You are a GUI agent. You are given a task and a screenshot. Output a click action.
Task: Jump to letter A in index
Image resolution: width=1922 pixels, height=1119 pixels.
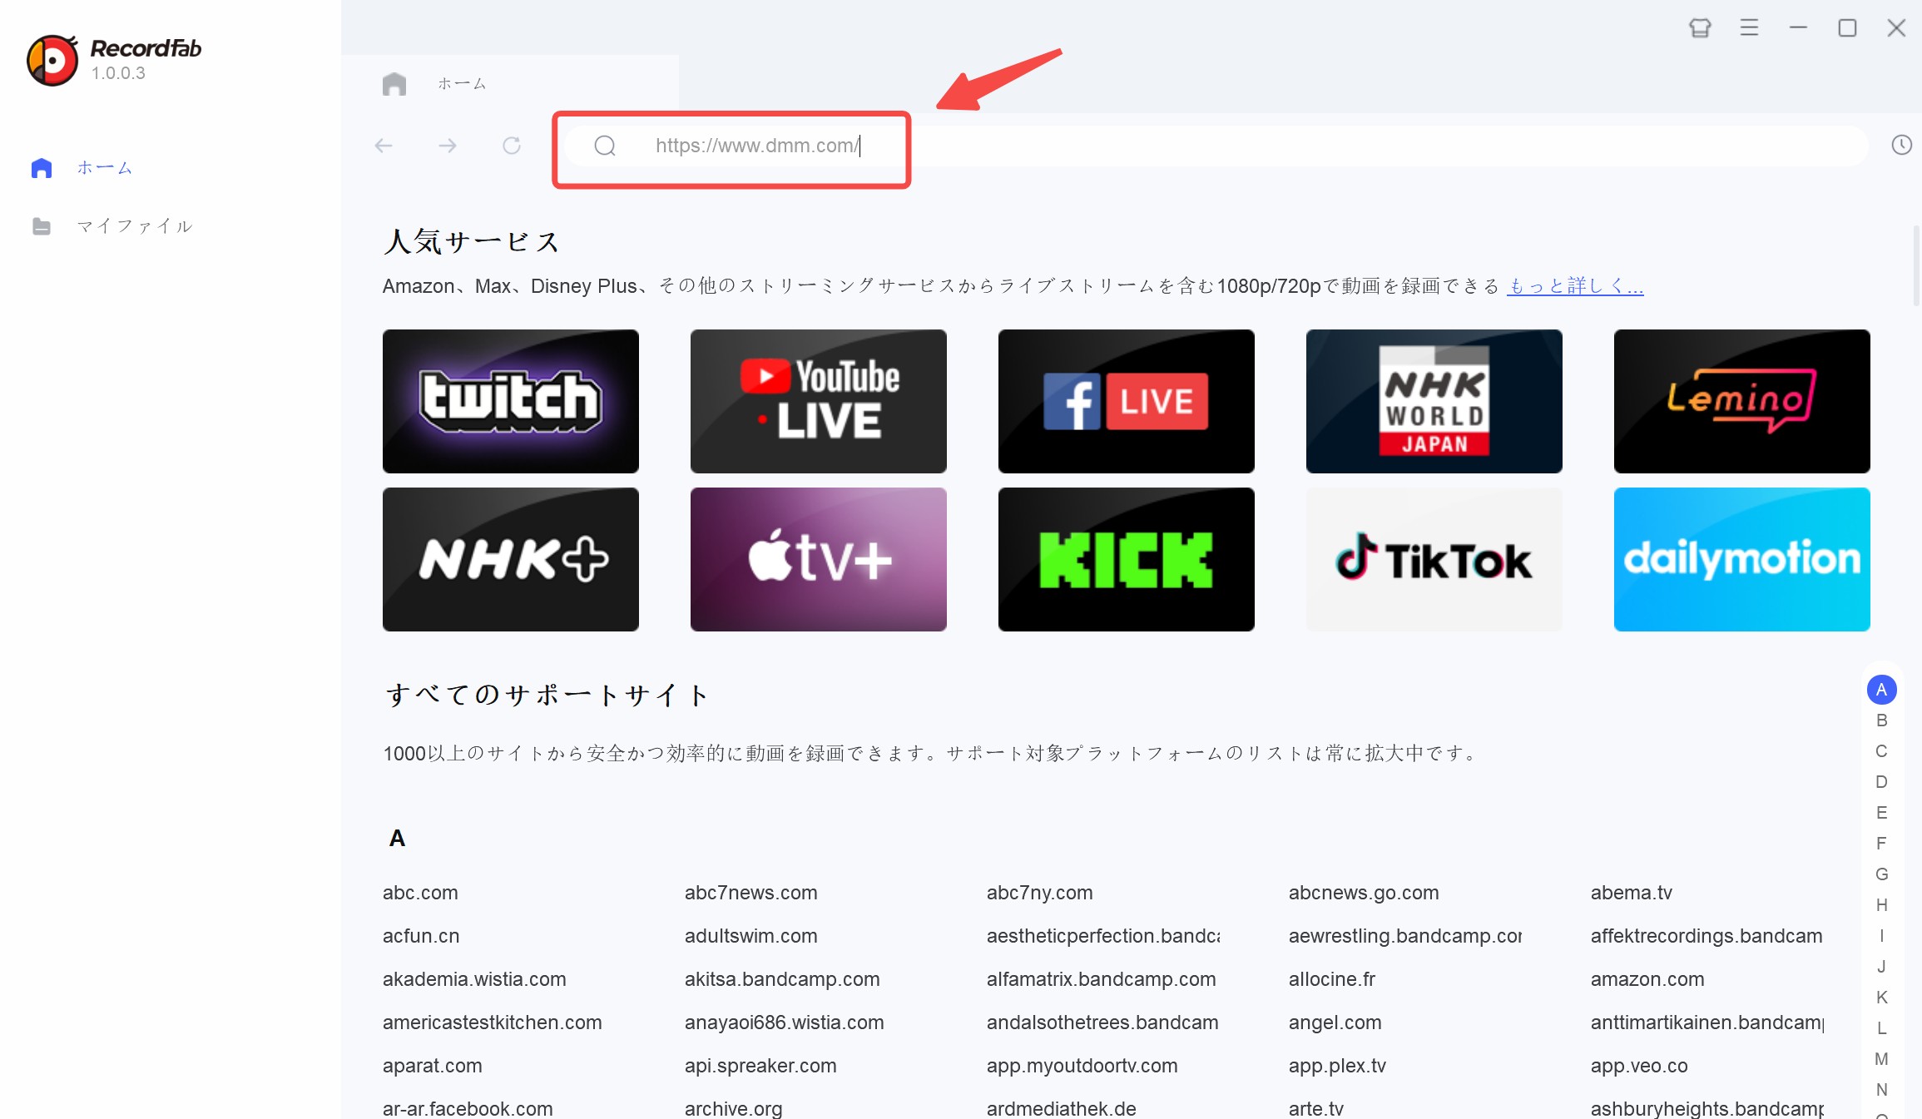click(1881, 690)
